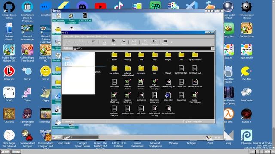Viewport: 275px width, 154px height.
Task: Click the (C:) taskbar button in 98.js
Action: (x=81, y=138)
